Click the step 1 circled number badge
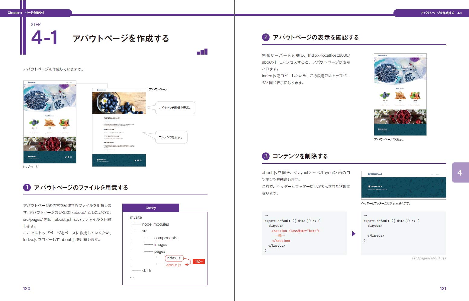 pyautogui.click(x=27, y=187)
